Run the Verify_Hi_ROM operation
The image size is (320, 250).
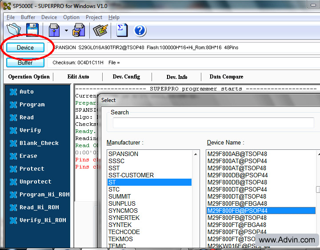tap(38, 220)
